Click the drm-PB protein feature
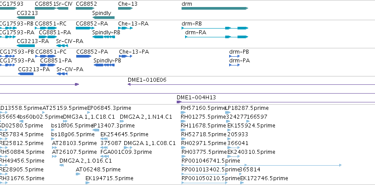Viewport: 375px width, 185px height. click(x=234, y=56)
